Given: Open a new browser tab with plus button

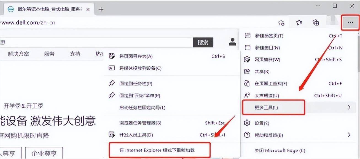Looking at the screenshot, I should click(101, 9).
